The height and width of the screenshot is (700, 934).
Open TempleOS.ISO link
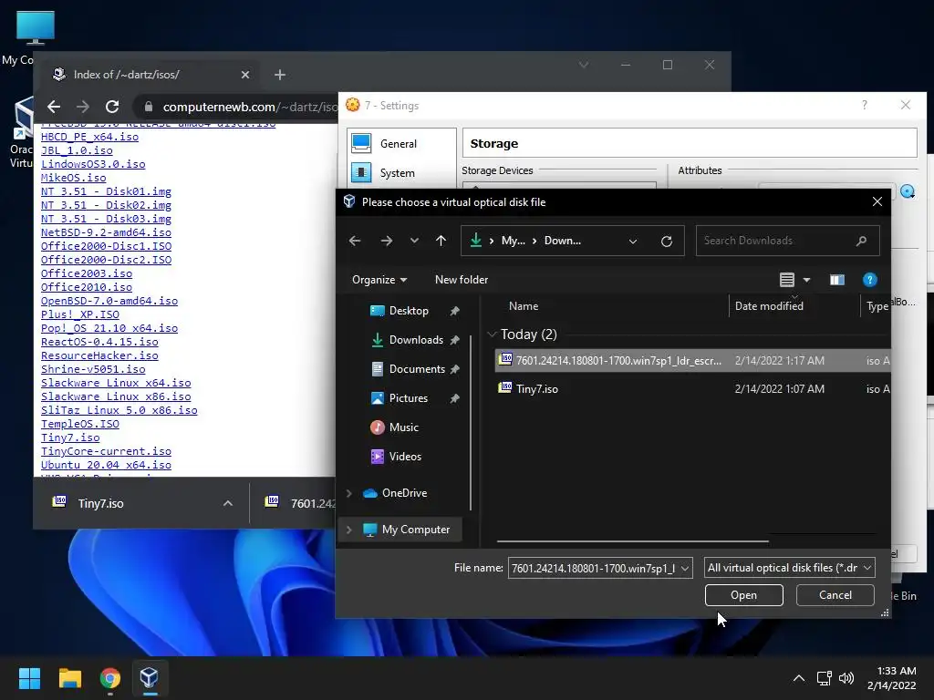(x=80, y=424)
